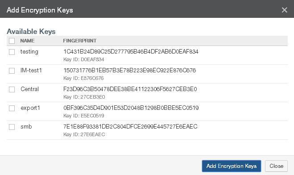Click the smb key name
294x175 pixels.
26,127
